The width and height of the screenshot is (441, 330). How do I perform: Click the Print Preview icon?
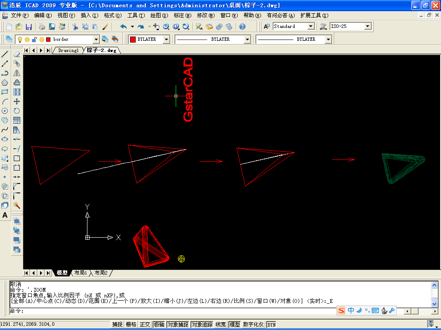pyautogui.click(x=52, y=27)
